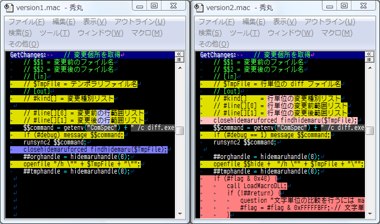Image resolution: width=380 pixels, height=224 pixels.
Task: Click the list icon below the chevron in version1.mac
Action: 179,60
